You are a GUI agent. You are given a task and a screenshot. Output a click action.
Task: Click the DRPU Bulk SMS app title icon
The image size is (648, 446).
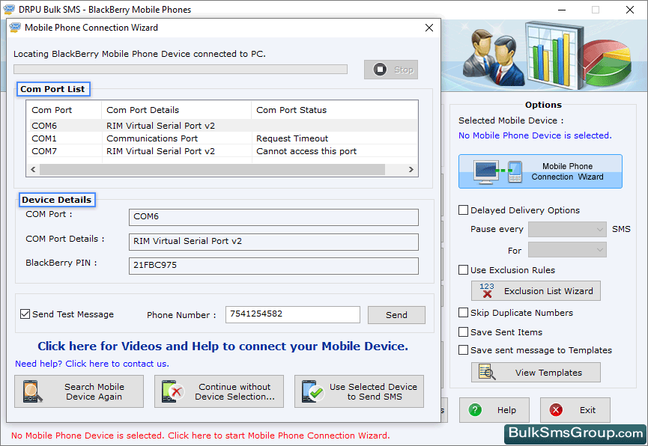9,9
